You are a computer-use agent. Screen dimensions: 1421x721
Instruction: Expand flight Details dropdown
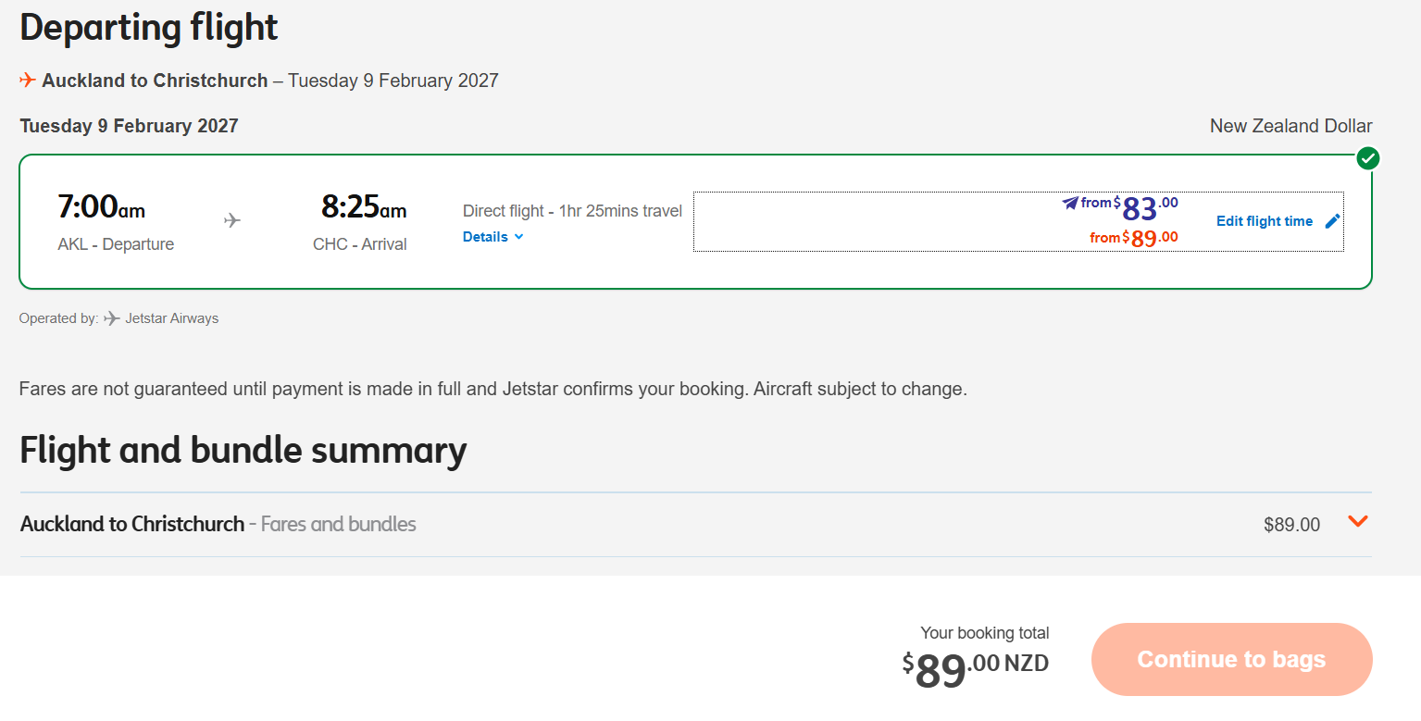[493, 236]
